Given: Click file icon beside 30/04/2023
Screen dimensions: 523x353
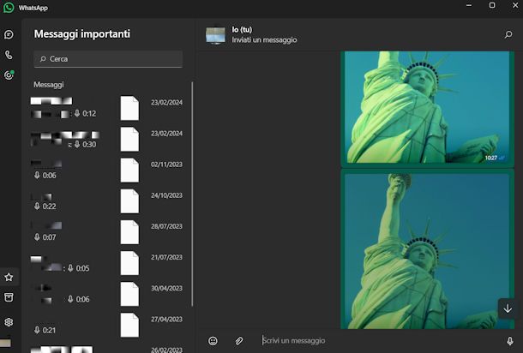Looking at the screenshot, I should (129, 294).
